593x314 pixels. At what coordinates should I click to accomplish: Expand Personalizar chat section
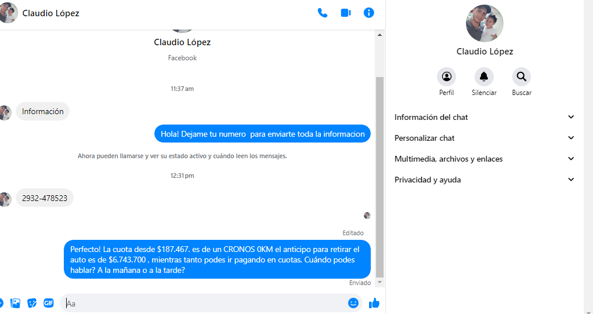click(484, 138)
